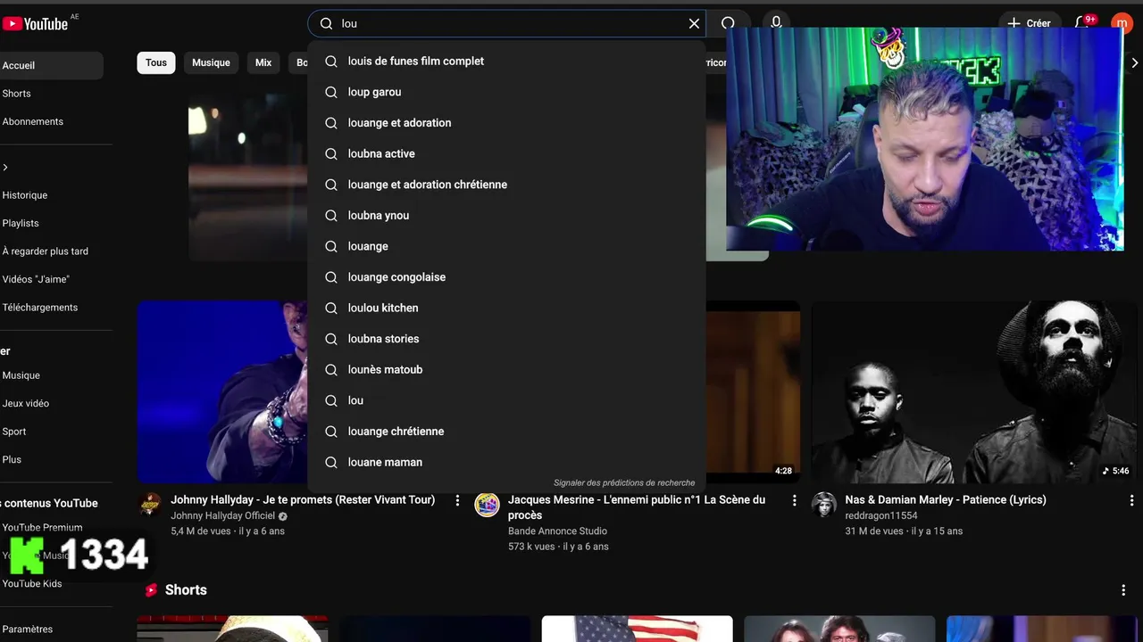
Task: Open 'Johnny Hallyday - Je te promets' title
Action: coord(303,500)
